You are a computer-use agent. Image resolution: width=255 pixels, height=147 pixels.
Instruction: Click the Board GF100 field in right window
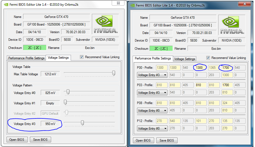point(183,25)
